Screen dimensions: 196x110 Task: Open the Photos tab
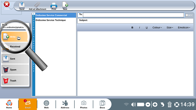(x=84, y=104)
